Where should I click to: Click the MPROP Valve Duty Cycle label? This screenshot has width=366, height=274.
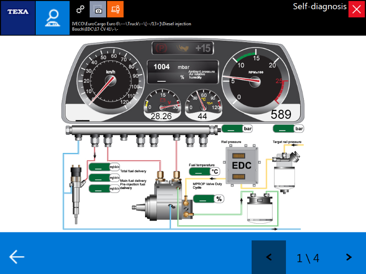pyautogui.click(x=207, y=185)
